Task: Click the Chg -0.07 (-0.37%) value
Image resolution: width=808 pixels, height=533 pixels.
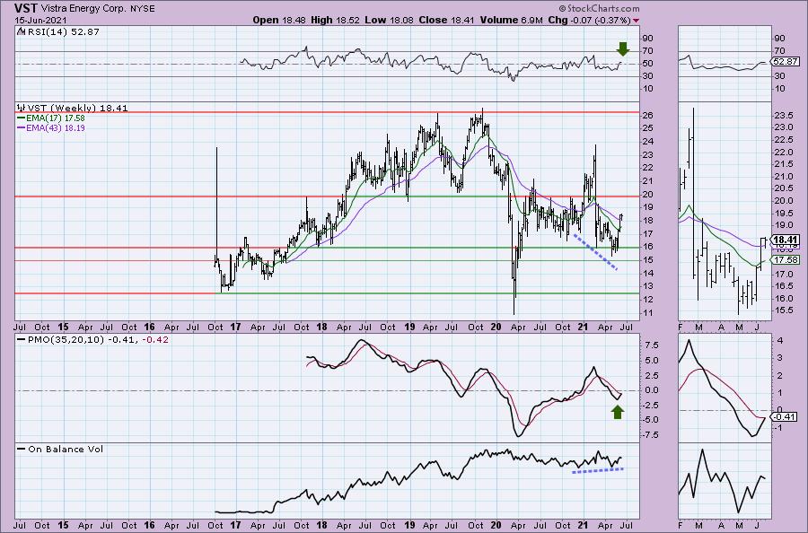Action: (x=589, y=20)
